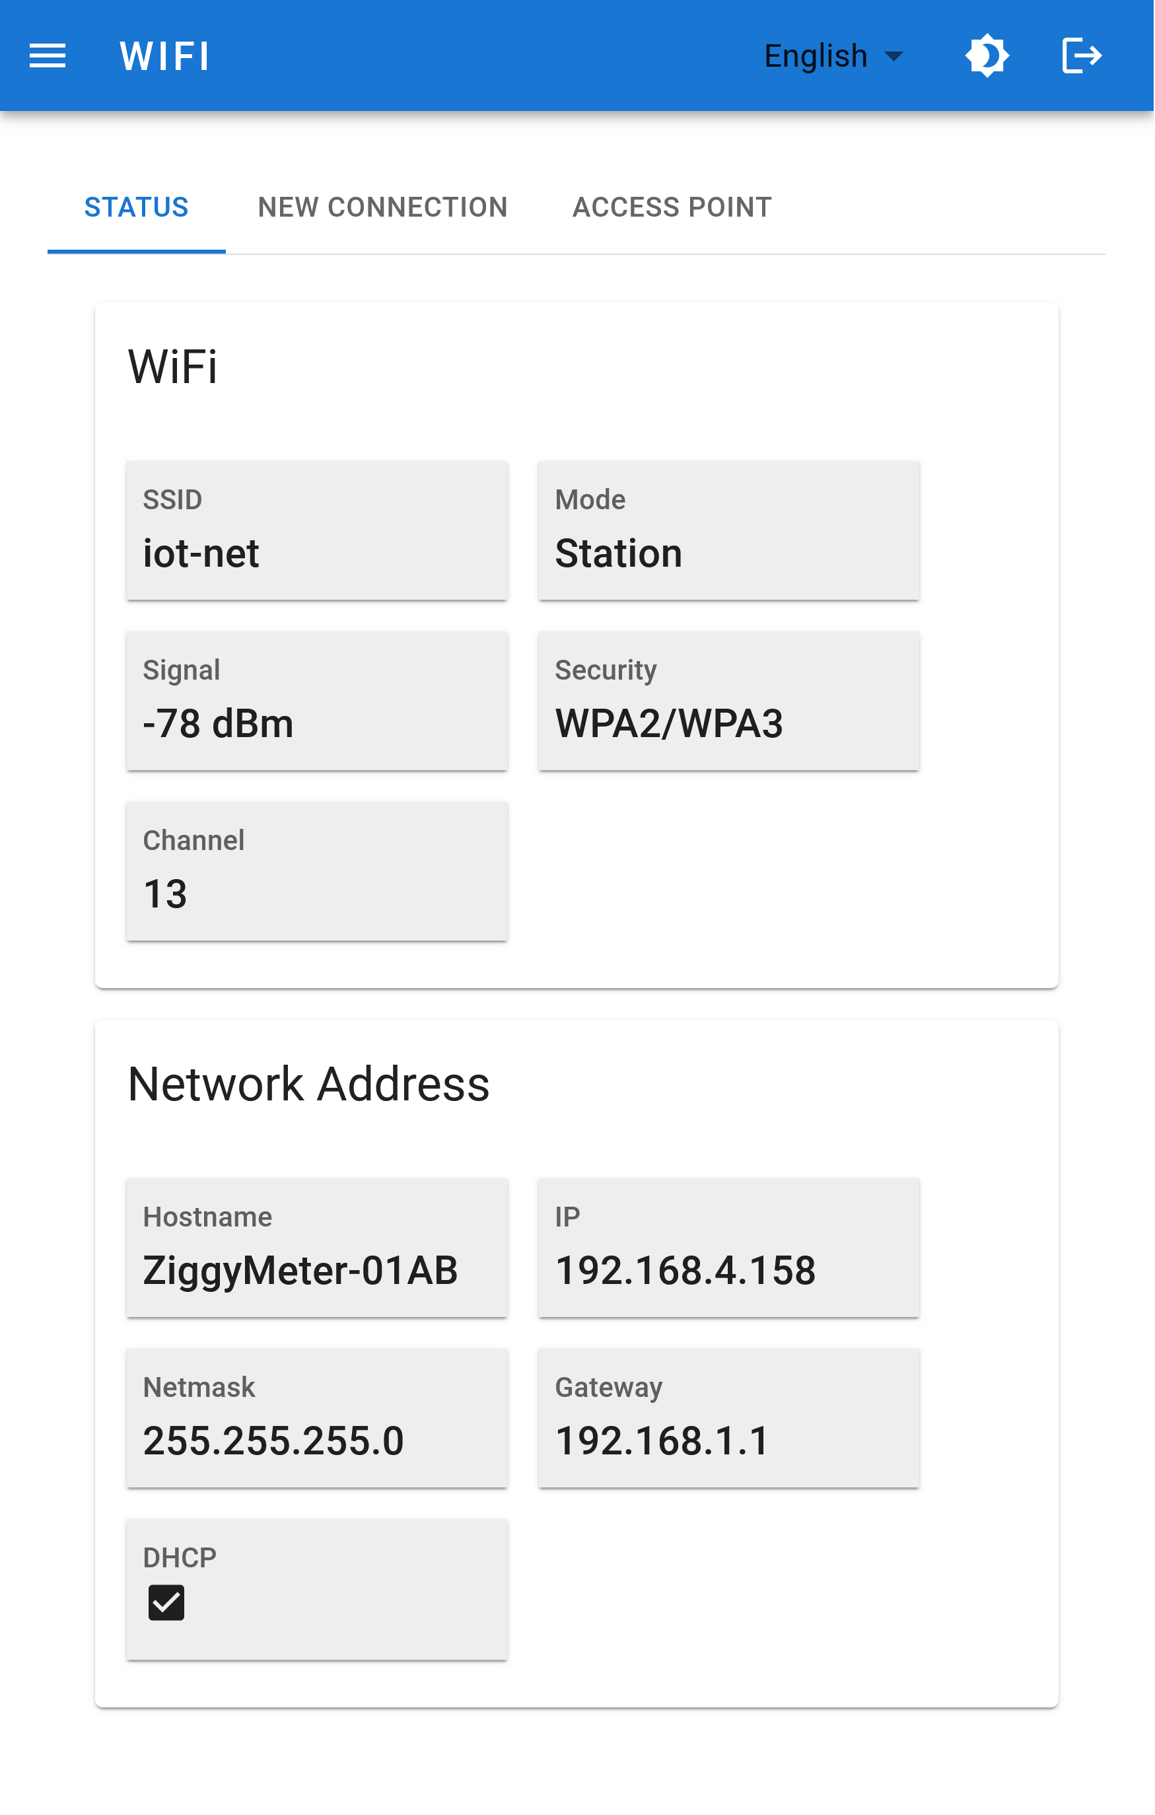The image size is (1155, 1815).
Task: Click the Security field showing WPA2/WPA3
Action: [x=728, y=701]
